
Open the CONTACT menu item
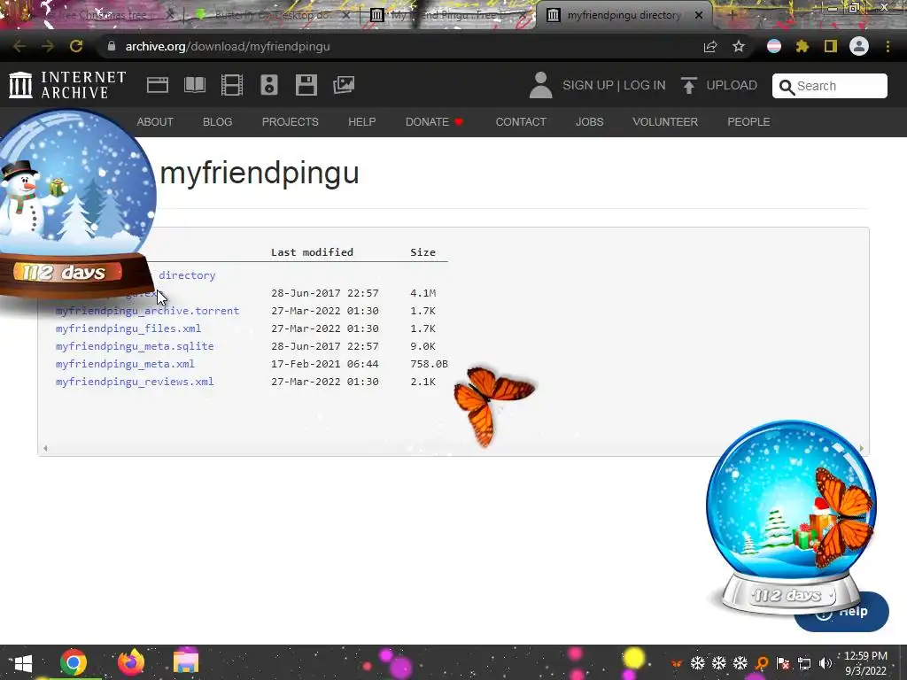click(521, 122)
